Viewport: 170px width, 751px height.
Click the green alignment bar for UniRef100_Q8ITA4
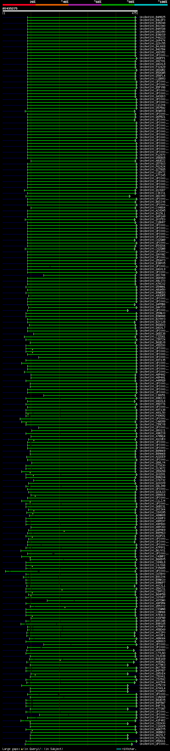pos(90,275)
